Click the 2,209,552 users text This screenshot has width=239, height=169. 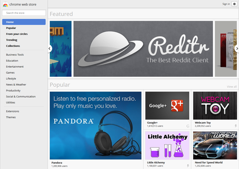coord(203,126)
